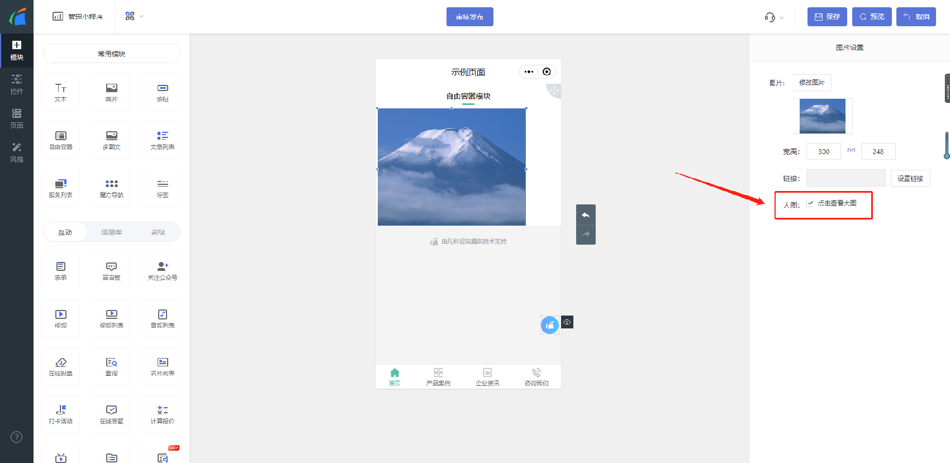Add a 关注公众号 follow account module
The width and height of the screenshot is (950, 463).
pyautogui.click(x=163, y=271)
